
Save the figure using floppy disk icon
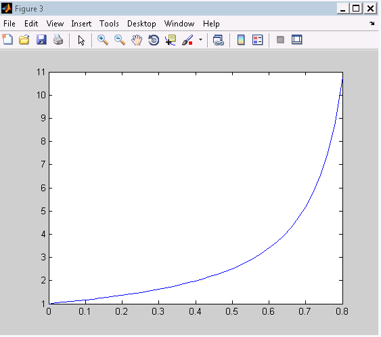coord(41,40)
